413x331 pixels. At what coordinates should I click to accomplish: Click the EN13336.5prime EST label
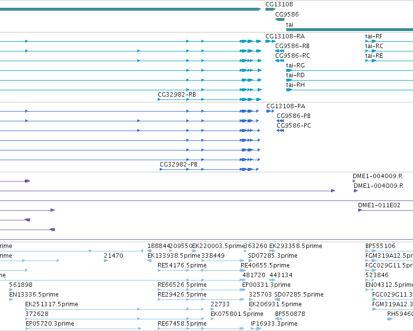point(33,295)
